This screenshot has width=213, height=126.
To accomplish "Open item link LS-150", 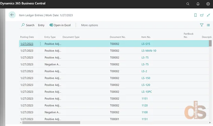I will click(146, 78).
